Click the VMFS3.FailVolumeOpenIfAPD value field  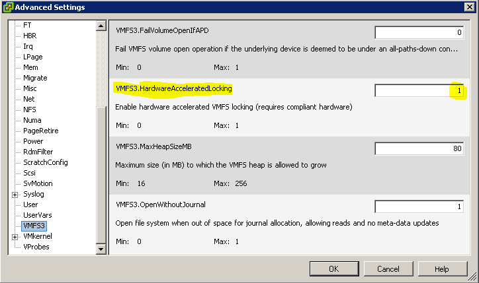419,32
